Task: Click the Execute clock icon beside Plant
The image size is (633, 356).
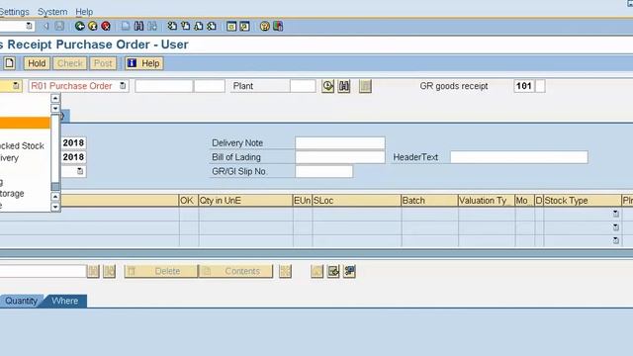Action: (x=327, y=86)
